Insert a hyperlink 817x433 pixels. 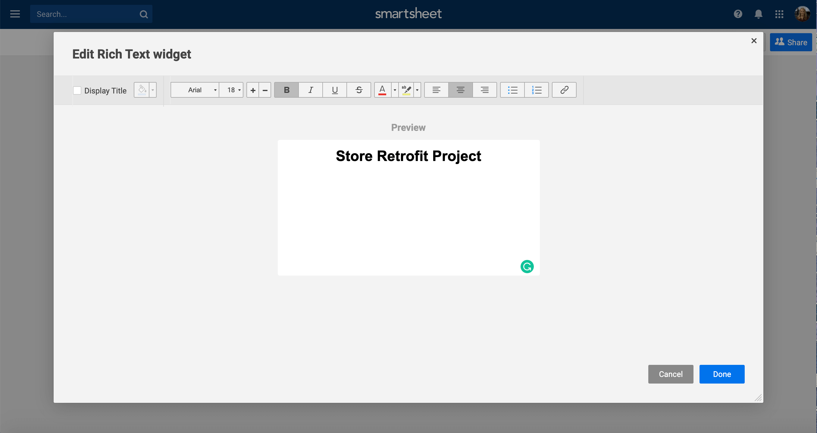point(564,90)
